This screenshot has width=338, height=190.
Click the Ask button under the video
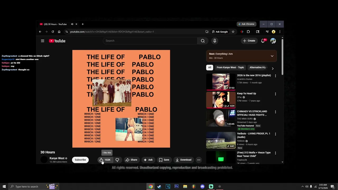click(x=148, y=160)
